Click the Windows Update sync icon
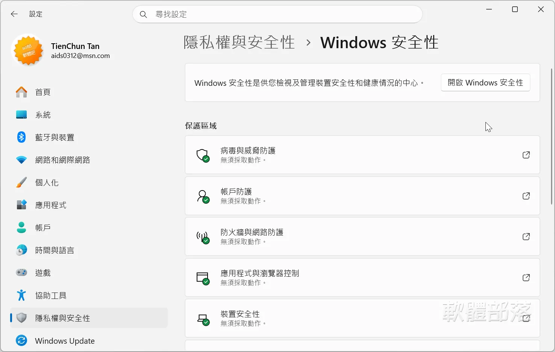This screenshot has height=352, width=555. 21,341
